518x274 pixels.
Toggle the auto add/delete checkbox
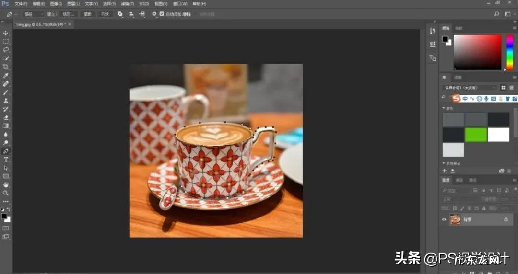tap(162, 14)
